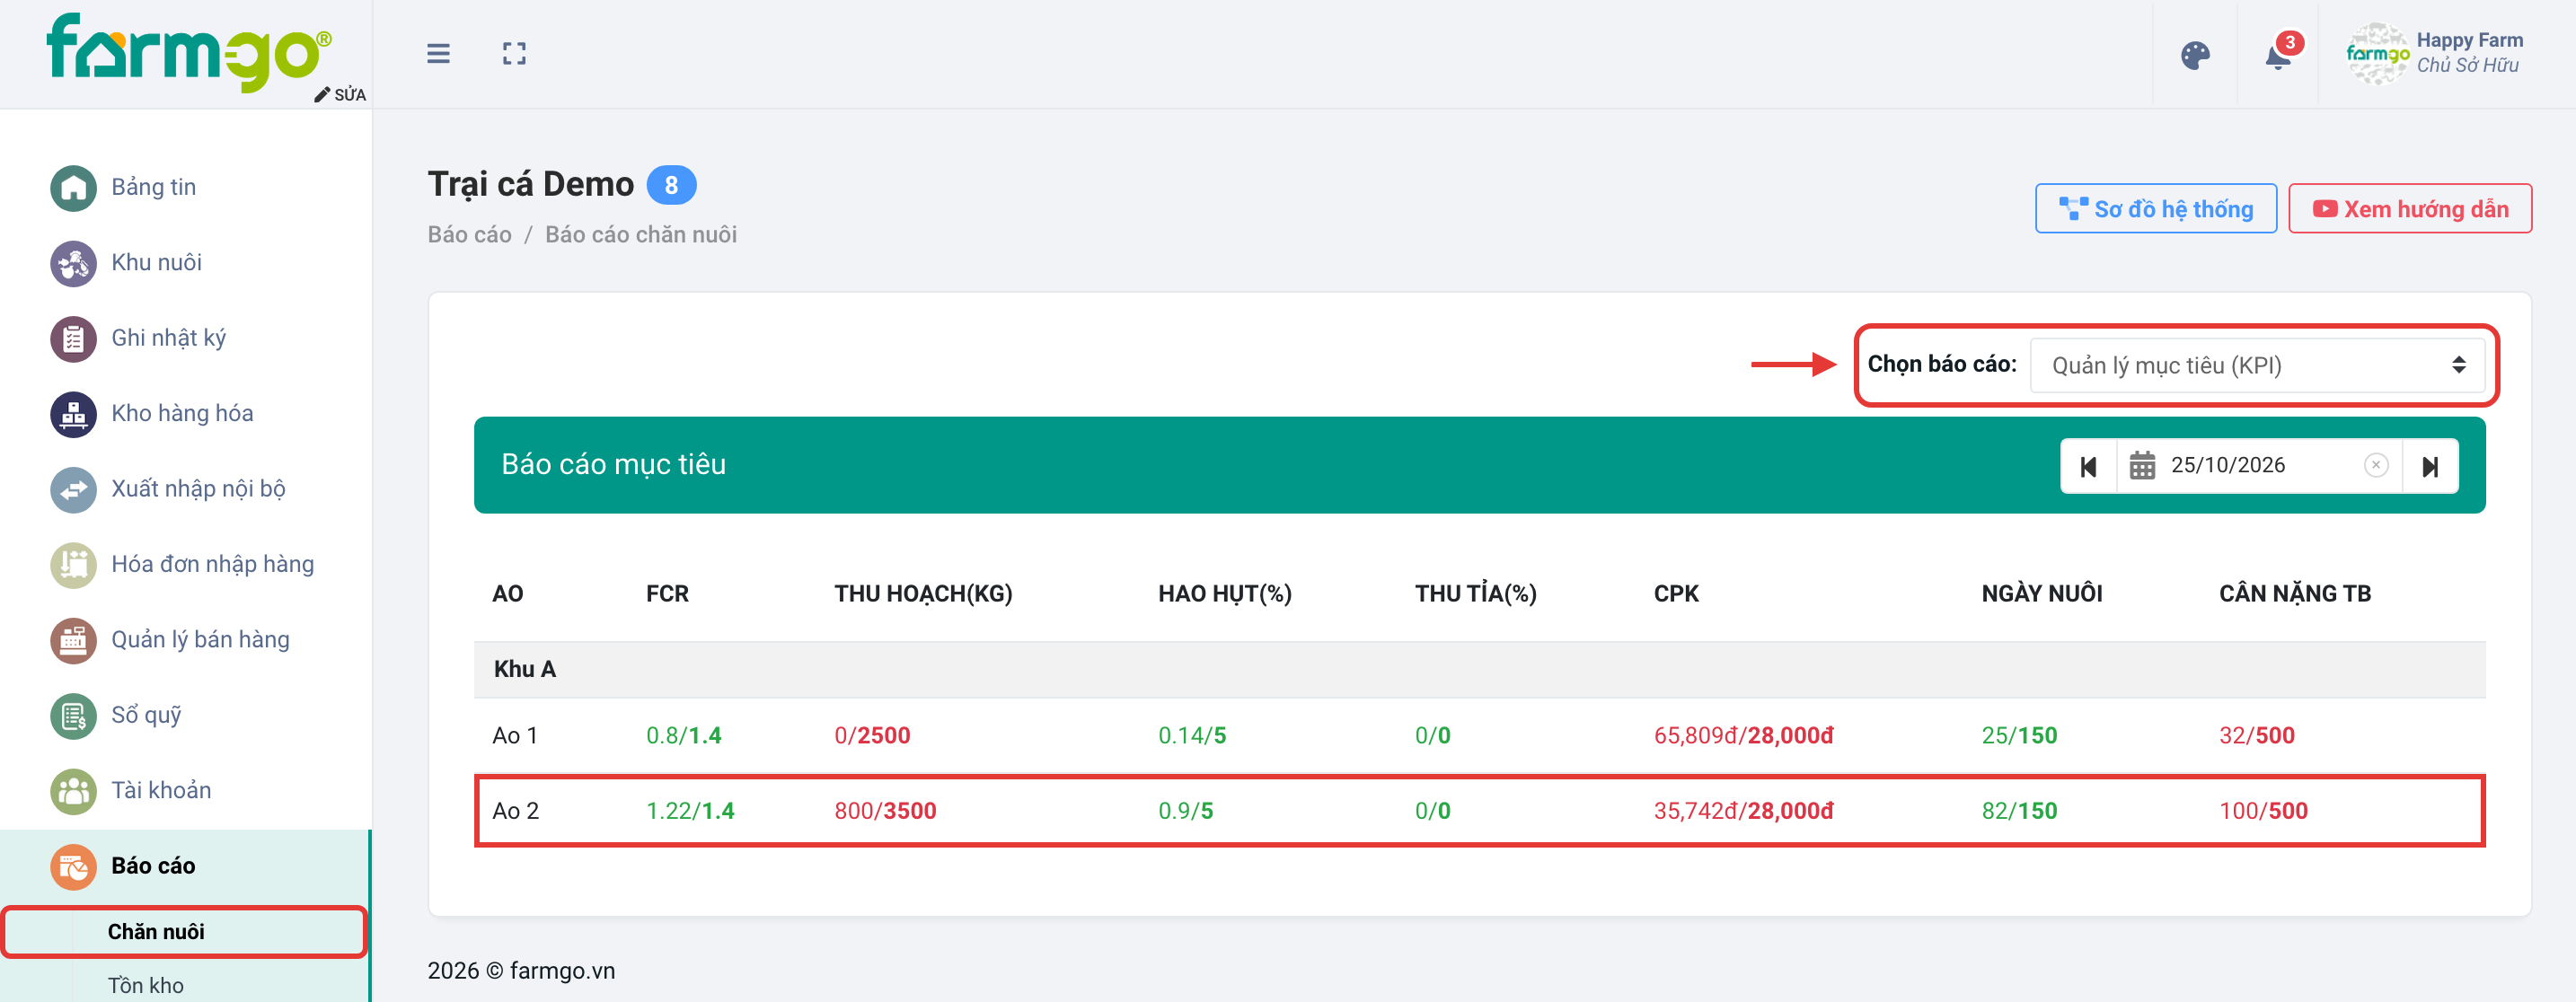Image resolution: width=2576 pixels, height=1002 pixels.
Task: Click Sơ đồ hệ thống button
Action: click(2156, 209)
